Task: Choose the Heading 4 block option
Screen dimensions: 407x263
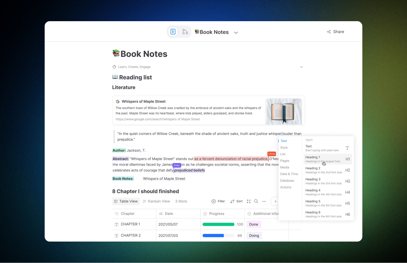Action: click(x=328, y=192)
